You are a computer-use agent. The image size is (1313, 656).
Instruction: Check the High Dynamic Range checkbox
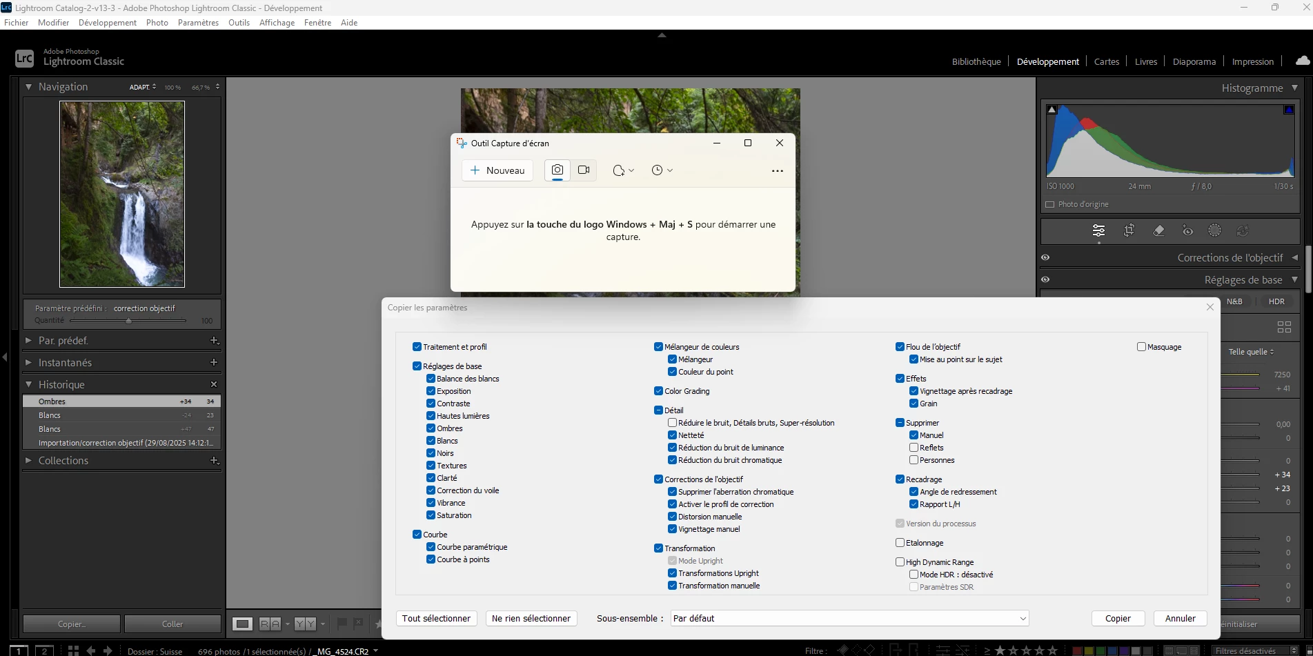coord(900,562)
